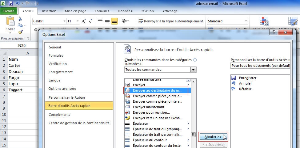
Task: Open the font size 11 dropdown
Action: point(78,21)
